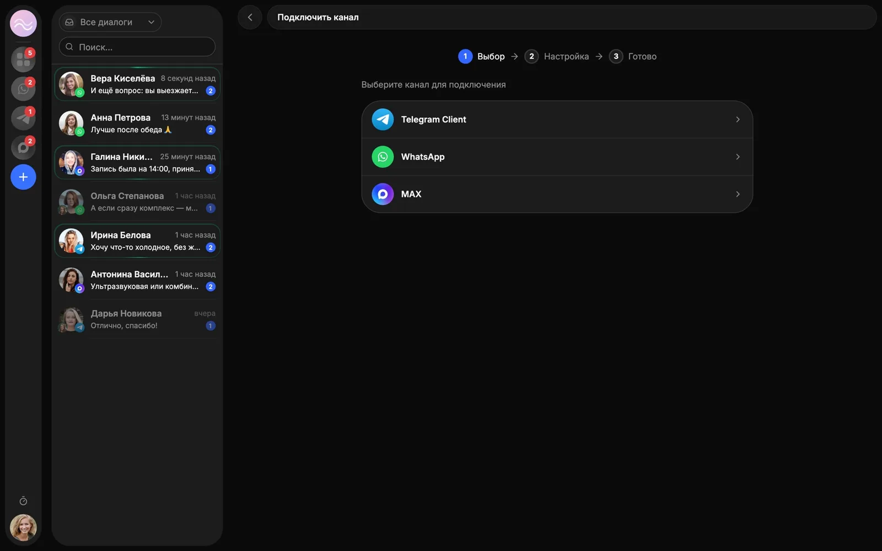Expand the 'Все диалоги' dropdown
The image size is (882, 551).
[x=110, y=22]
